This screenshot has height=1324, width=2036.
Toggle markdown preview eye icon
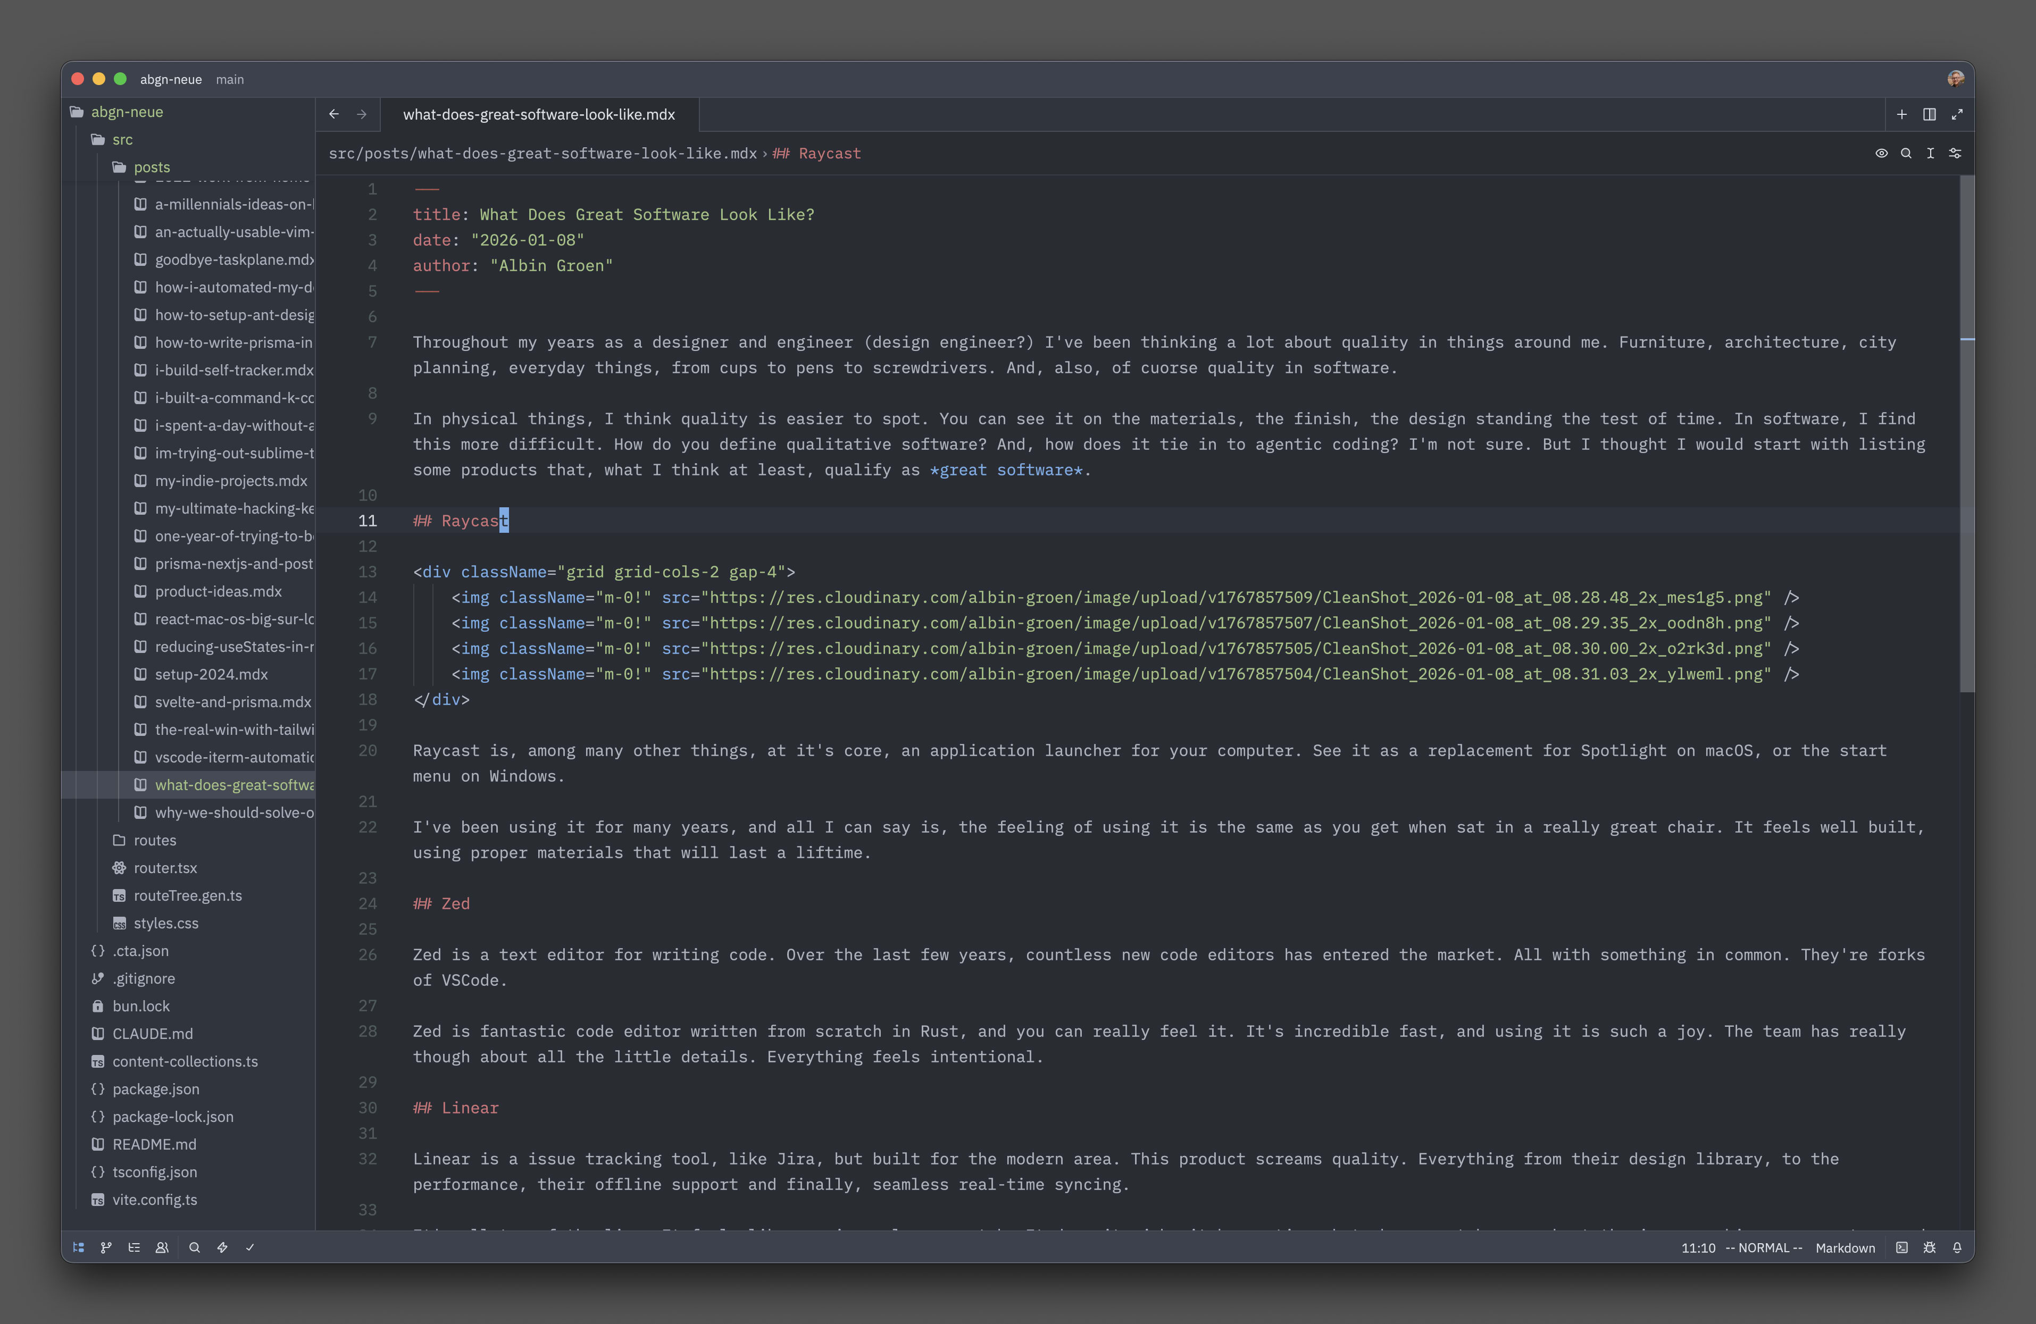(1881, 153)
